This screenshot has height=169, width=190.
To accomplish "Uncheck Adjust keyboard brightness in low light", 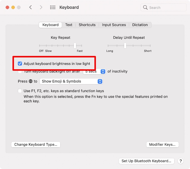I will click(x=20, y=64).
